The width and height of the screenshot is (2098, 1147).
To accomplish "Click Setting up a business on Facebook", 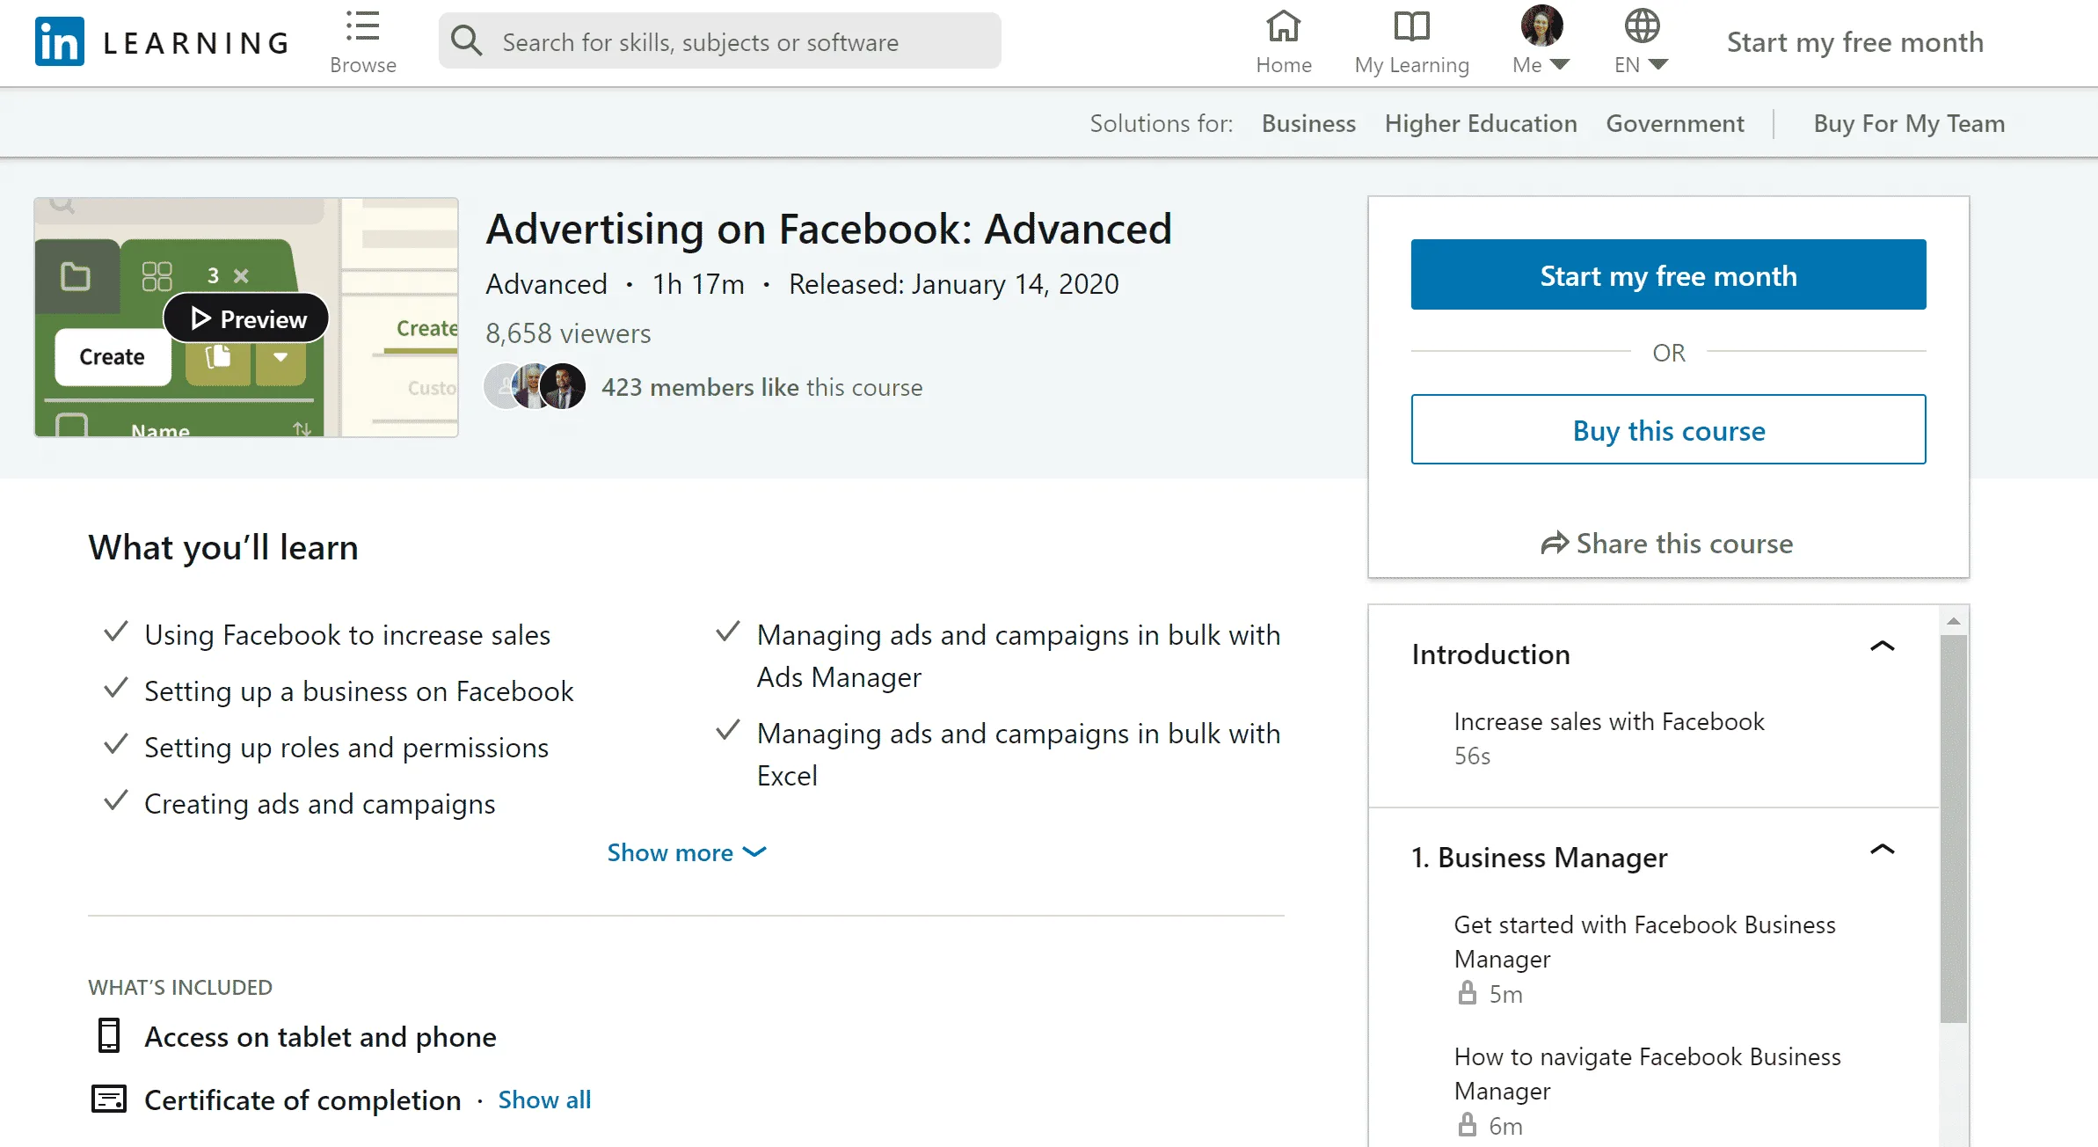I will pos(359,690).
